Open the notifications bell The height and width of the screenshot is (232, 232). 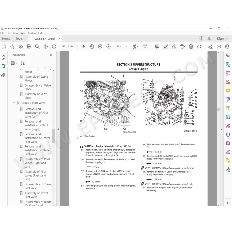pos(209,39)
